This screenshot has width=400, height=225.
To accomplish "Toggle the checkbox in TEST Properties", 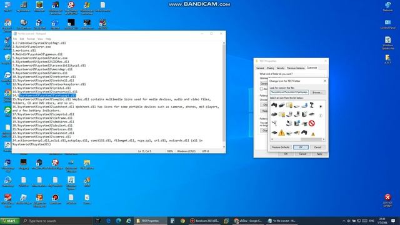I will [261, 89].
